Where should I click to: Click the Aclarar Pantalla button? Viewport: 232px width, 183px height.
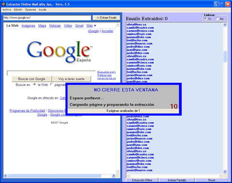[x=177, y=180]
